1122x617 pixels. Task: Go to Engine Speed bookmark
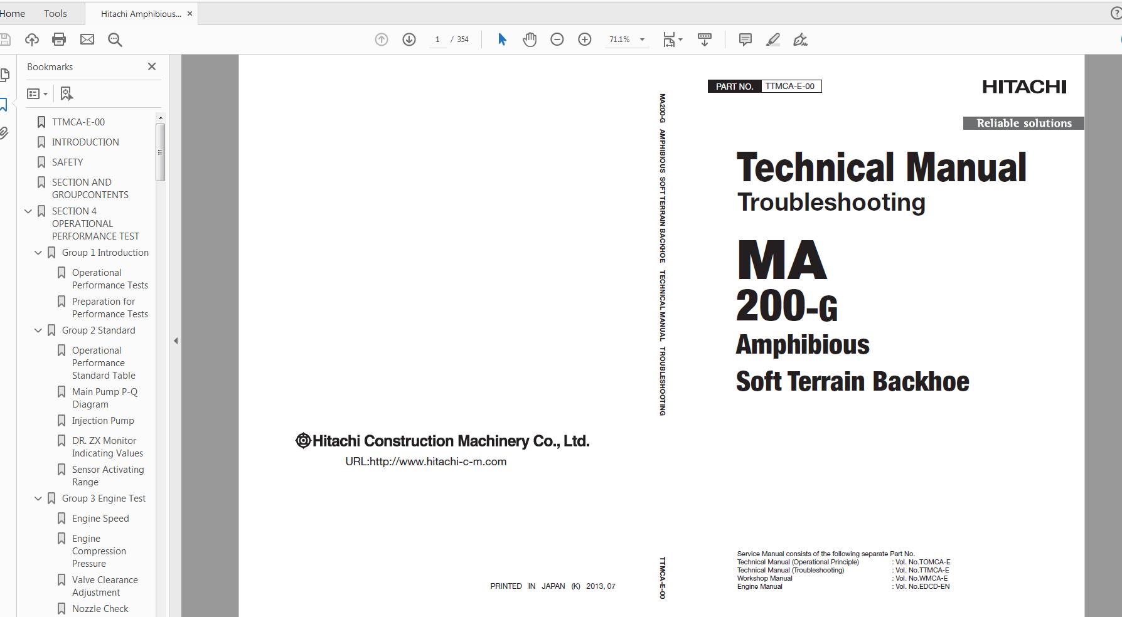tap(100, 519)
